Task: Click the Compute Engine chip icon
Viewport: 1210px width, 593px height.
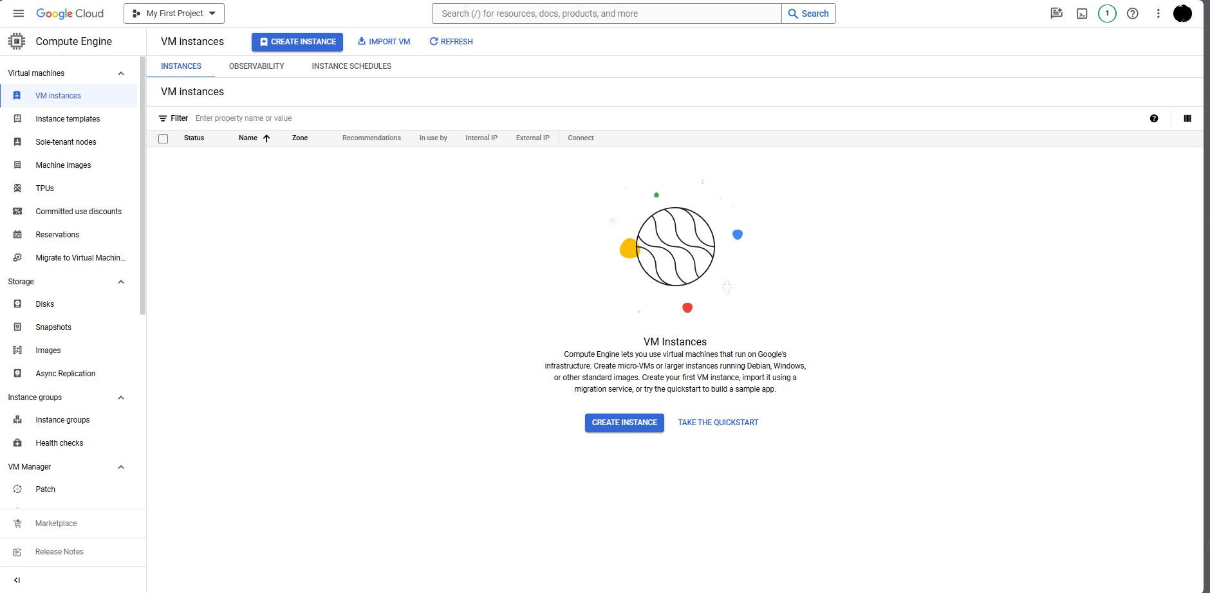Action: [17, 41]
